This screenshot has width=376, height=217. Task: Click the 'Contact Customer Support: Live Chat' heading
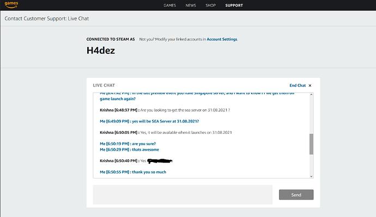(47, 18)
